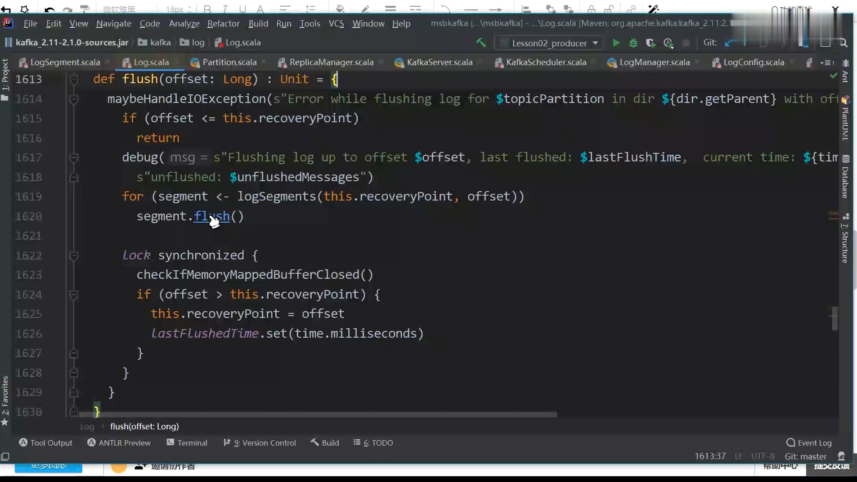The image size is (857, 482).
Task: Open the Terminal tool window
Action: (x=187, y=443)
